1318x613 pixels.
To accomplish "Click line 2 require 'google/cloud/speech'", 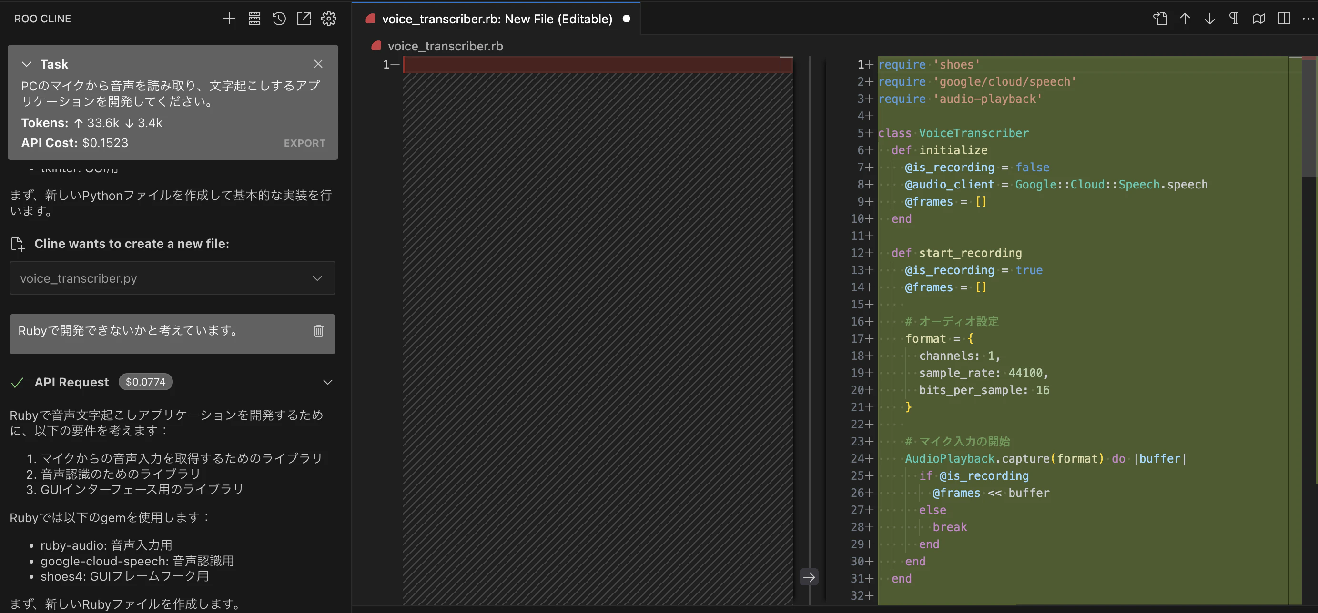I will [977, 82].
